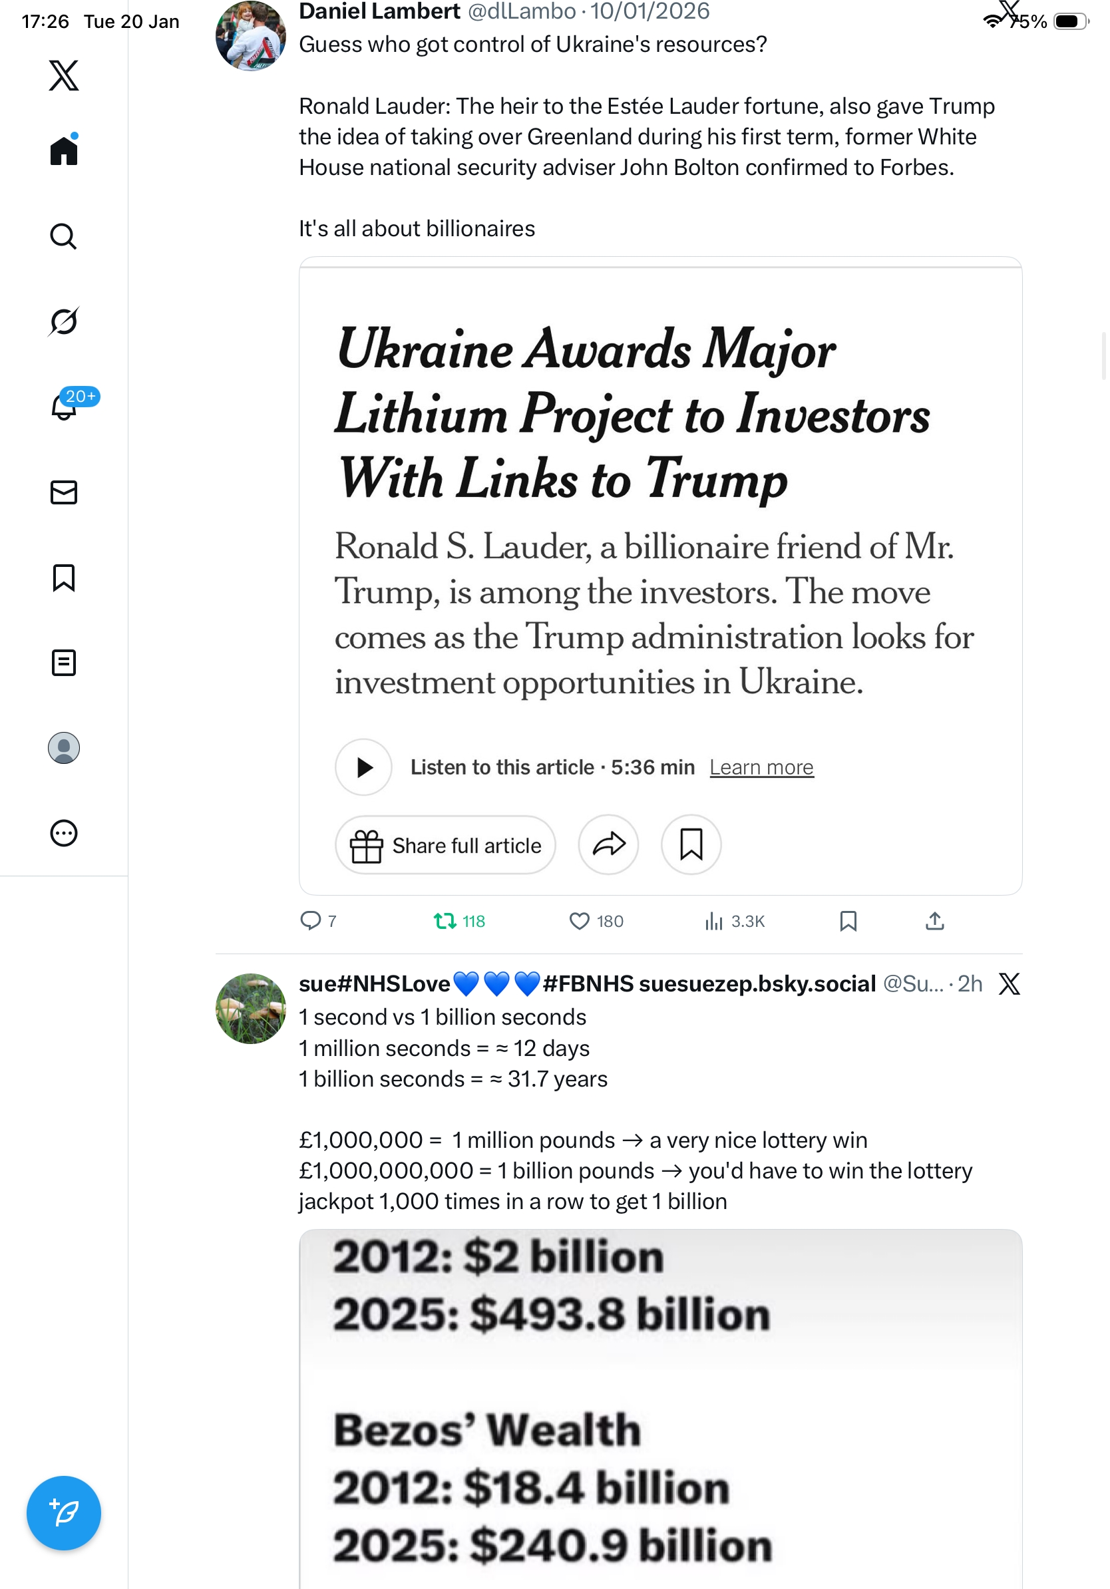Screen dimensions: 1110x1589
Task: Open Bookmarks in the sidebar
Action: coord(64,578)
